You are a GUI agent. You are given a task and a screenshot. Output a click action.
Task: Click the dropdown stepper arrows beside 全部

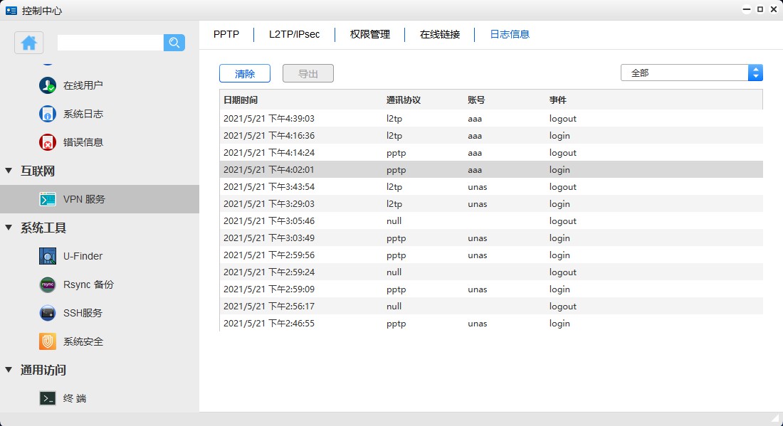(x=755, y=72)
